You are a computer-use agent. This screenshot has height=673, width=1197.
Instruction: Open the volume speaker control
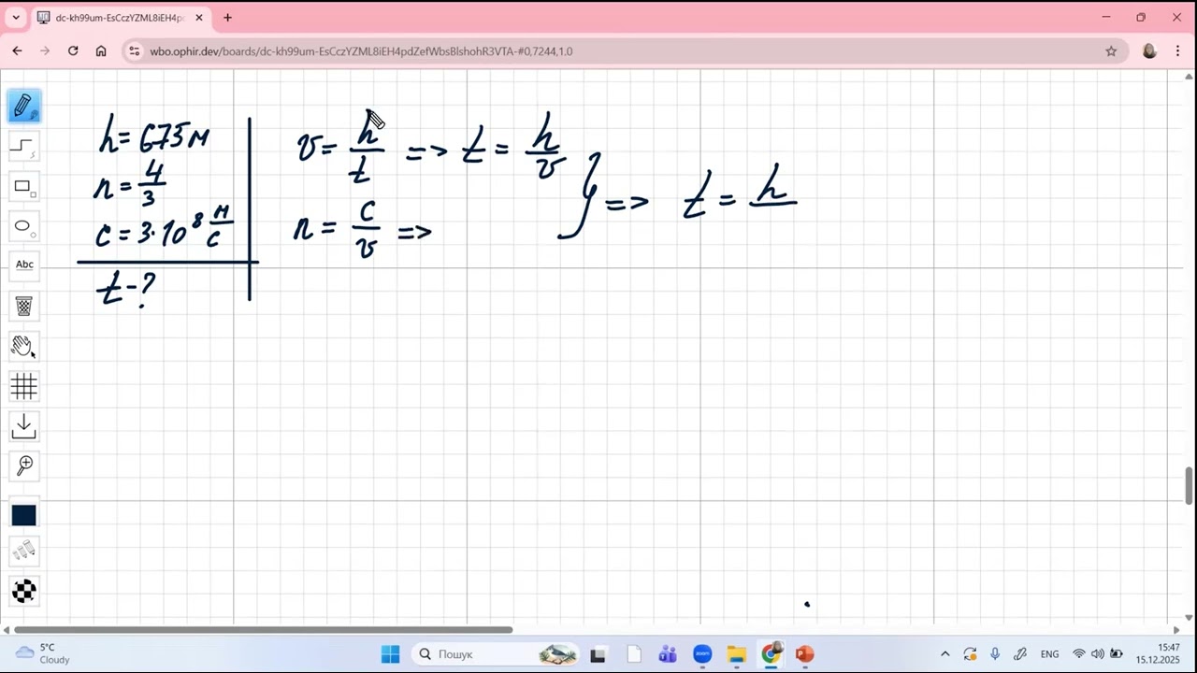tap(1097, 654)
